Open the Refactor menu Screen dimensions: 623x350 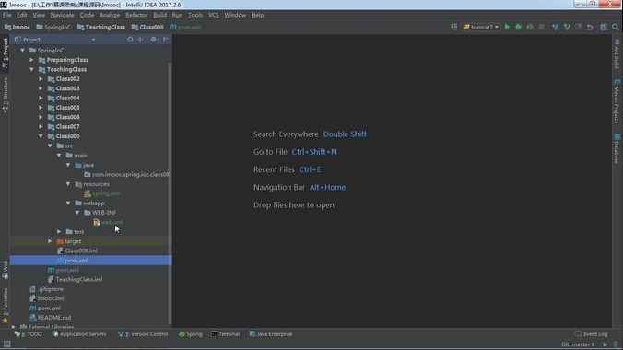click(136, 15)
